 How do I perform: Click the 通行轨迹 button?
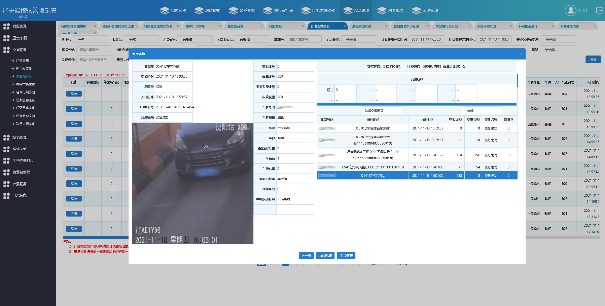point(326,255)
